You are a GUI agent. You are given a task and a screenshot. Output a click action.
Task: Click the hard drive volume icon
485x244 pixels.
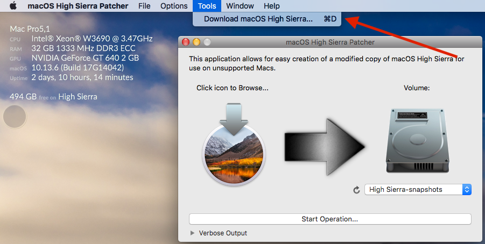[x=417, y=141]
